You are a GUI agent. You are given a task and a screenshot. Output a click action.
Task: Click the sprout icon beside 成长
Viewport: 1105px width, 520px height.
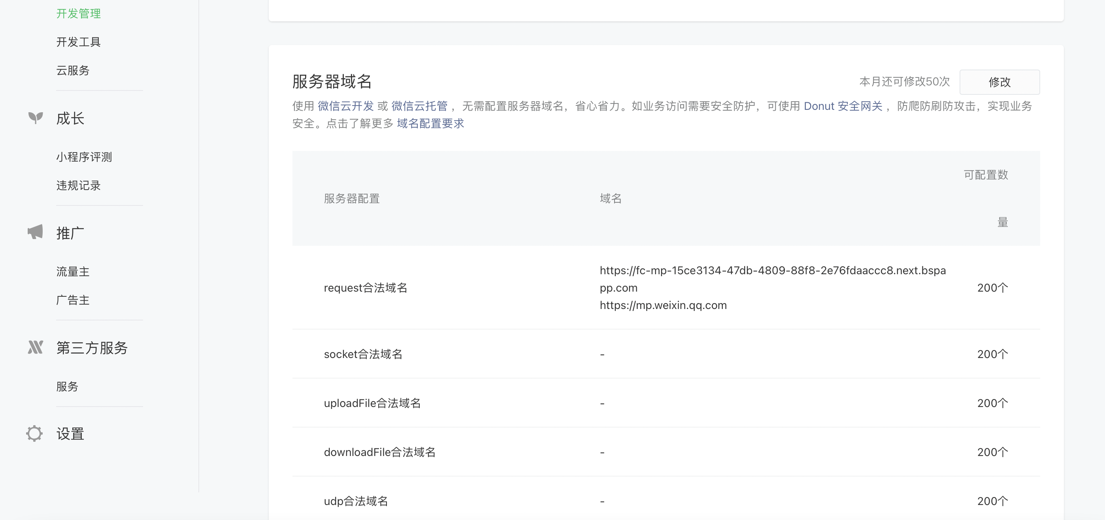tap(36, 118)
